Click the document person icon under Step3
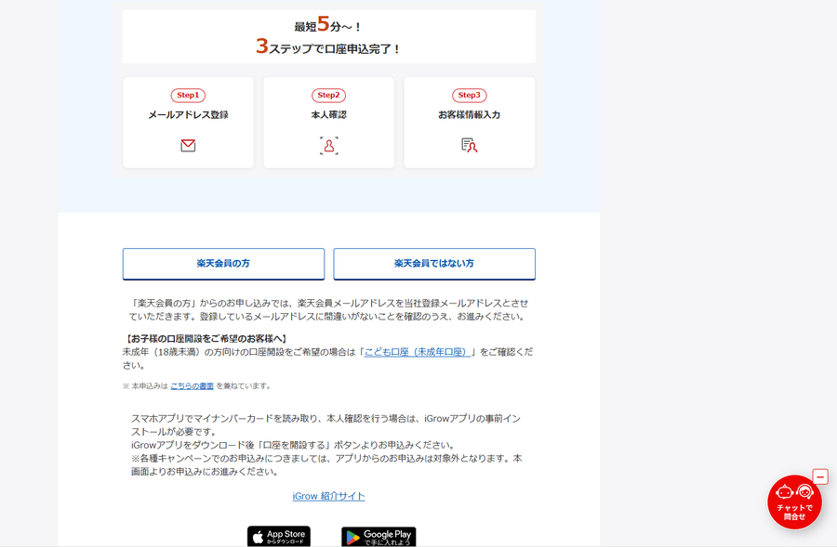The height and width of the screenshot is (547, 837). tap(470, 146)
